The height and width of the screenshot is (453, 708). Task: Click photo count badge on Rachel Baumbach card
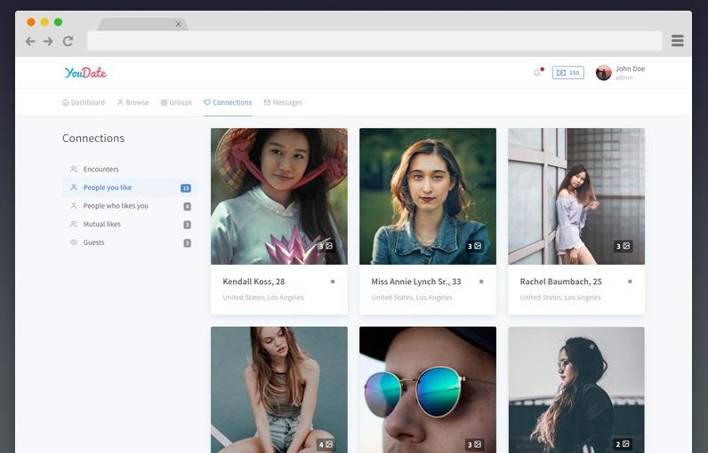pyautogui.click(x=624, y=246)
